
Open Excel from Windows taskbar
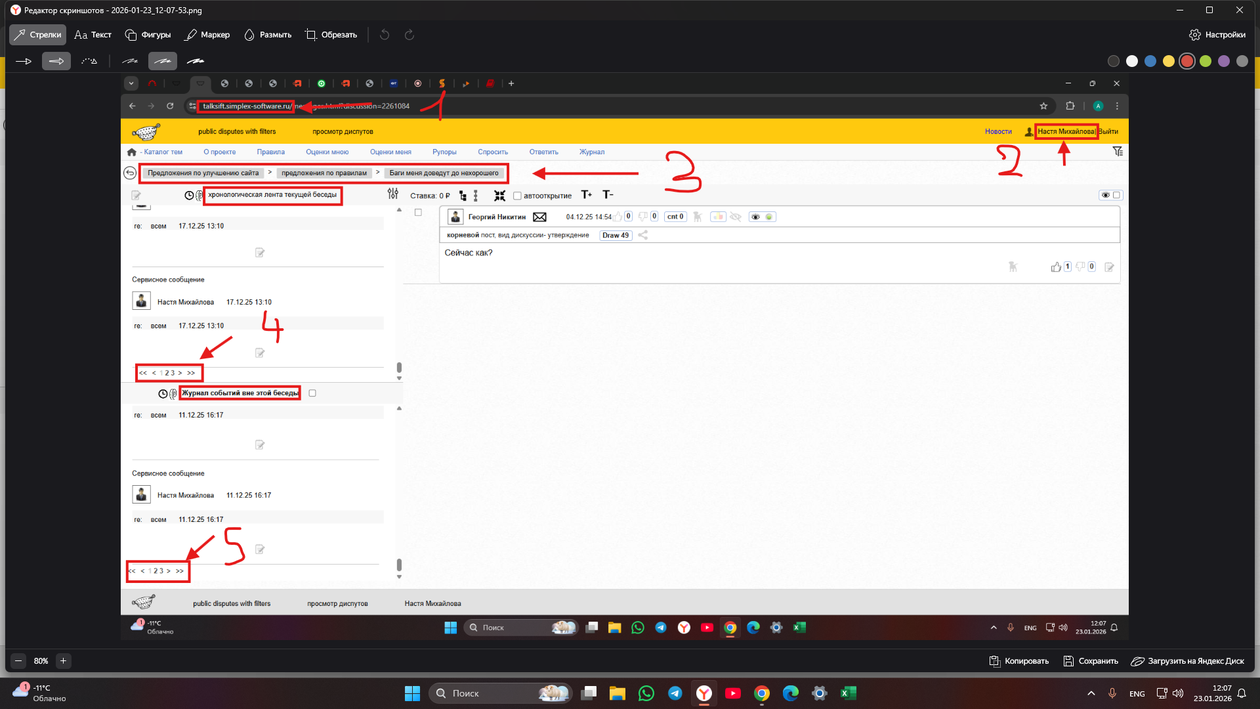[x=848, y=693]
